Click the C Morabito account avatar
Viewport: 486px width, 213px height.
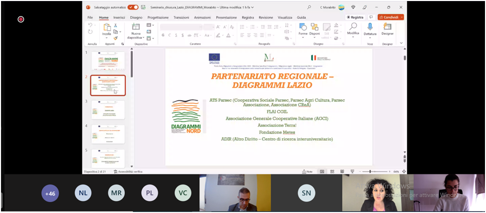341,7
